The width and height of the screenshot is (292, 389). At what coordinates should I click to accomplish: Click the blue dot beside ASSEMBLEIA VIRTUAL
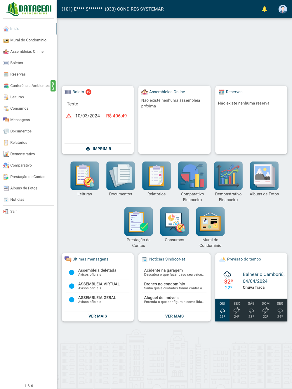point(72,286)
